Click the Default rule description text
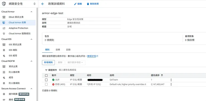Image resolution: width=206 pixels, height=101 pixels. click(x=128, y=84)
